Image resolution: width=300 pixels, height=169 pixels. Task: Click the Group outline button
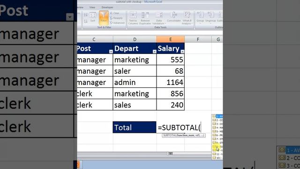tap(200, 17)
